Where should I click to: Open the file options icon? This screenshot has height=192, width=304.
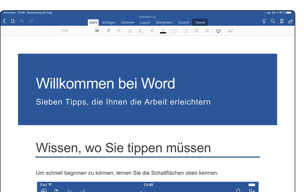(13, 21)
